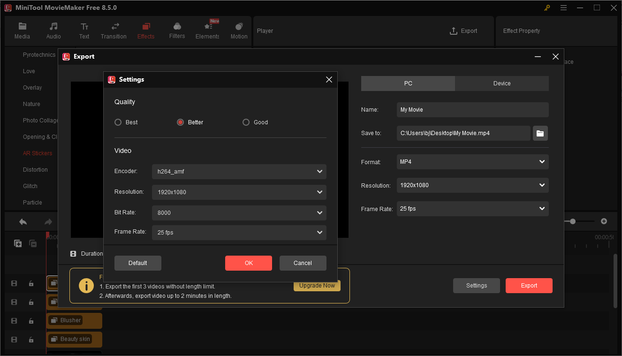Select the Elements tool
This screenshot has width=622, height=356.
(x=207, y=30)
